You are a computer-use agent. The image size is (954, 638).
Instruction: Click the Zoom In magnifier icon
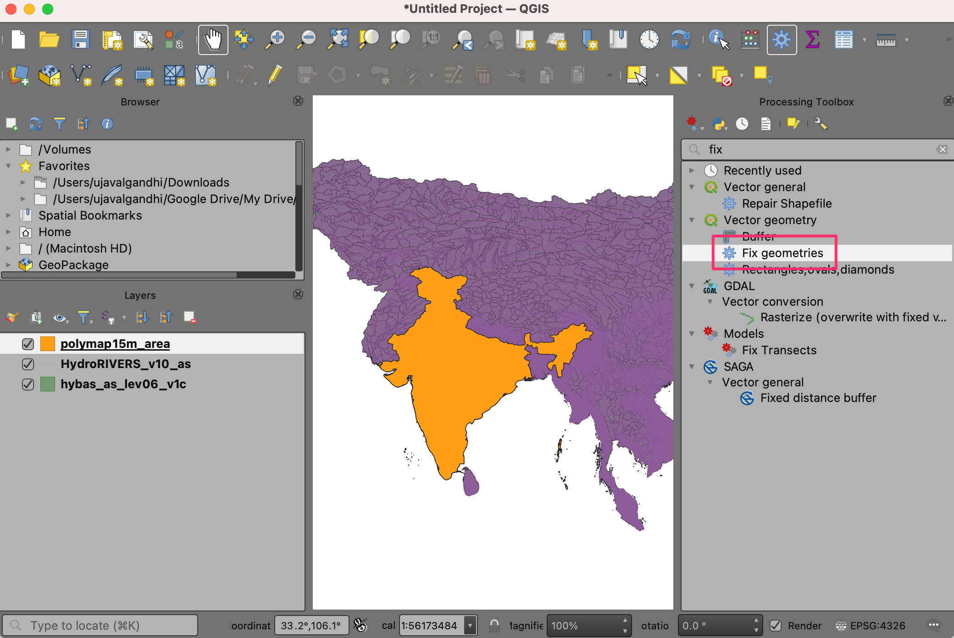275,40
